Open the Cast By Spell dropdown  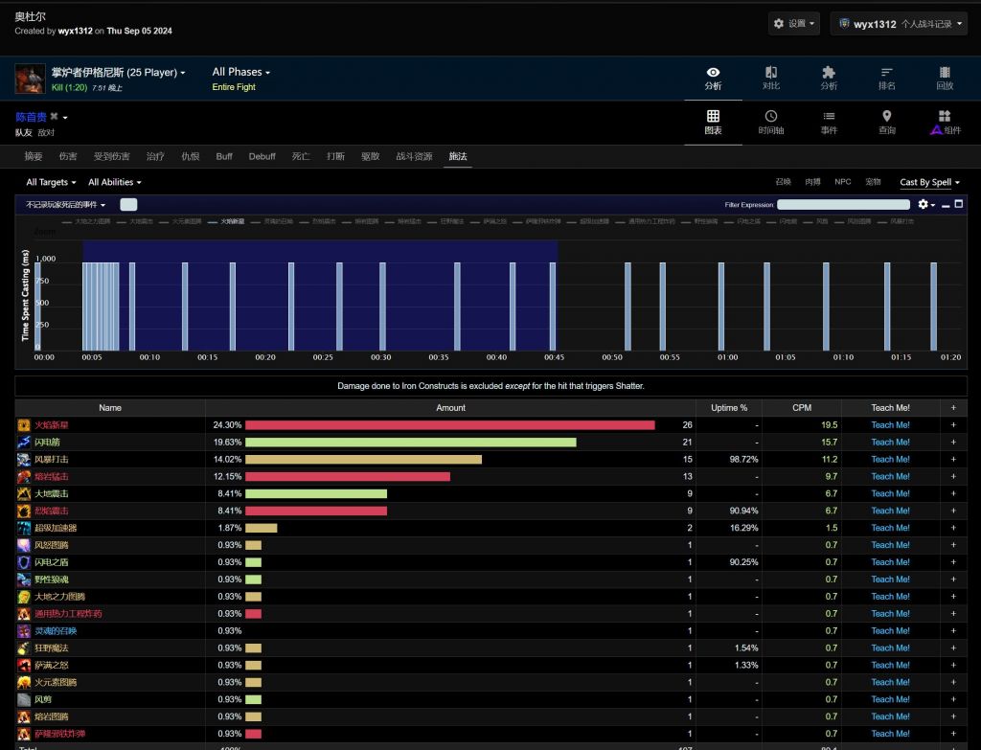pos(929,182)
